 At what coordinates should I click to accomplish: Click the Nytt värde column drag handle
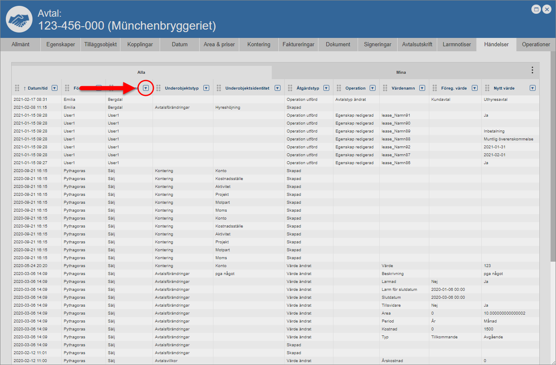click(487, 88)
